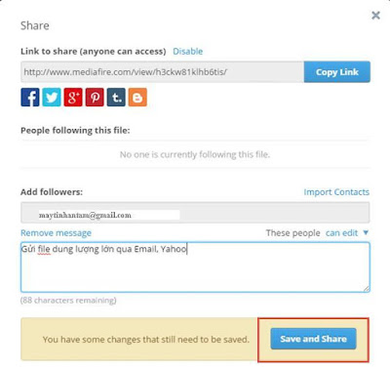
Task: Click the 'No one is currently following' text
Action: point(195,154)
